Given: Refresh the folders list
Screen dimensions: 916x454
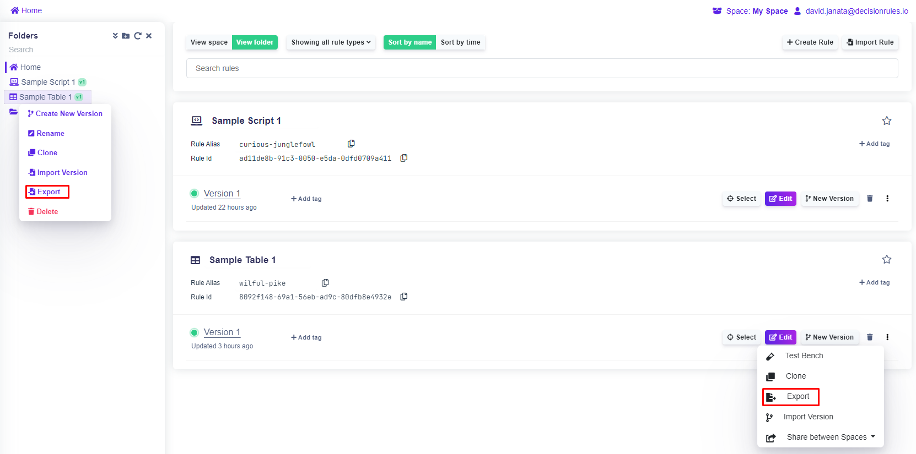Looking at the screenshot, I should coord(137,36).
